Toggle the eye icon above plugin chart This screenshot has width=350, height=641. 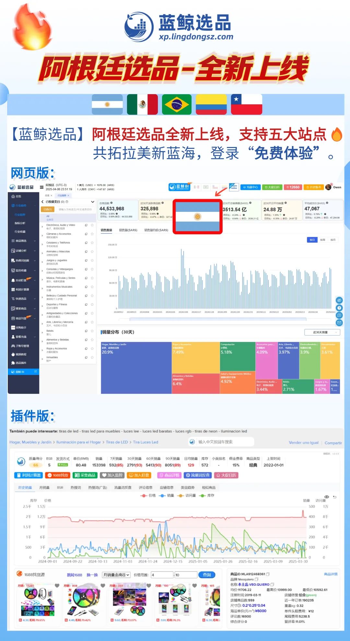click(327, 497)
